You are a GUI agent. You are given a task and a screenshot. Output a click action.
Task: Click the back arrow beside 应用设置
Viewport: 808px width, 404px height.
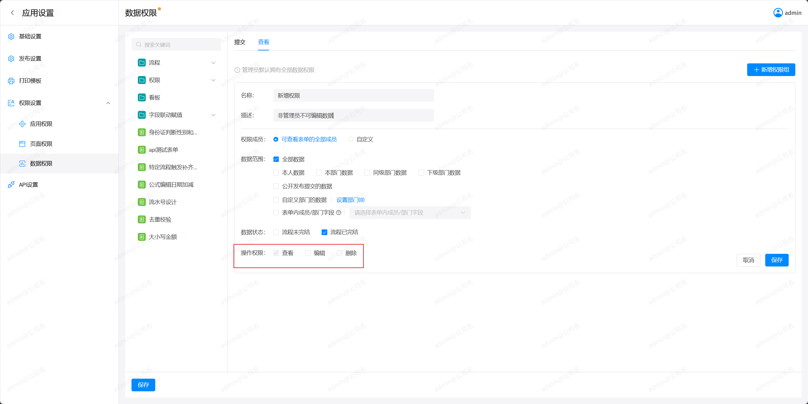(x=12, y=13)
